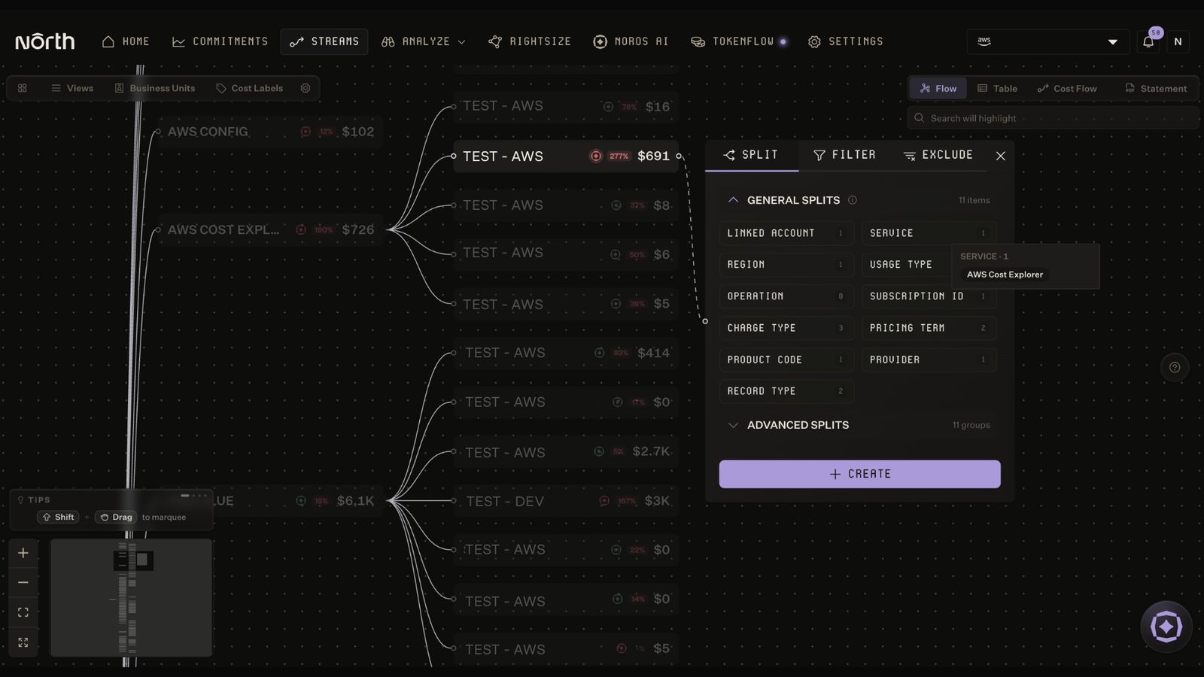Image resolution: width=1204 pixels, height=677 pixels.
Task: Choose the Charge Type split option
Action: [786, 328]
